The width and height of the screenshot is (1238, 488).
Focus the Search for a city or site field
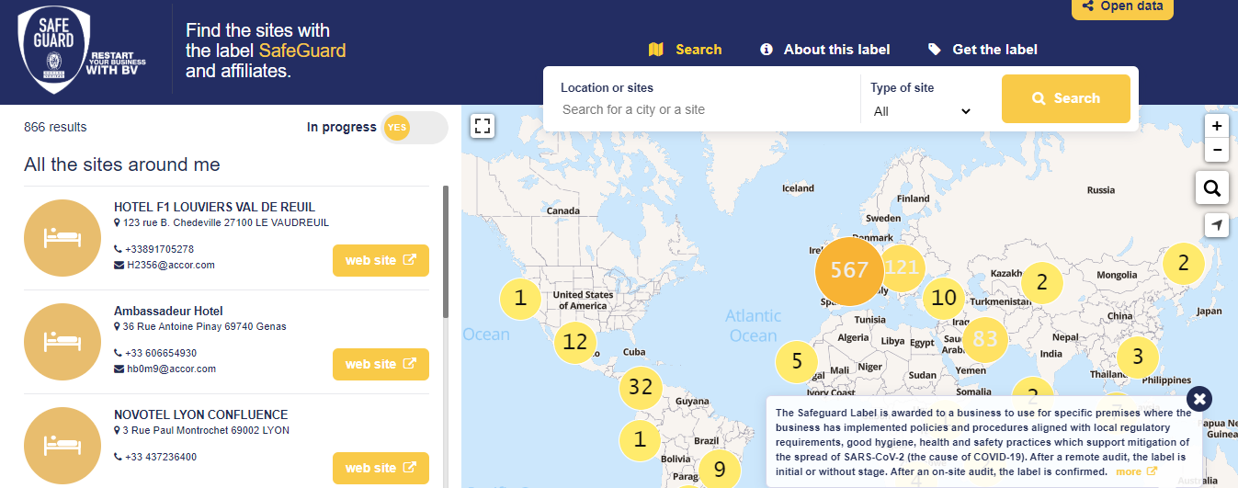(x=703, y=109)
